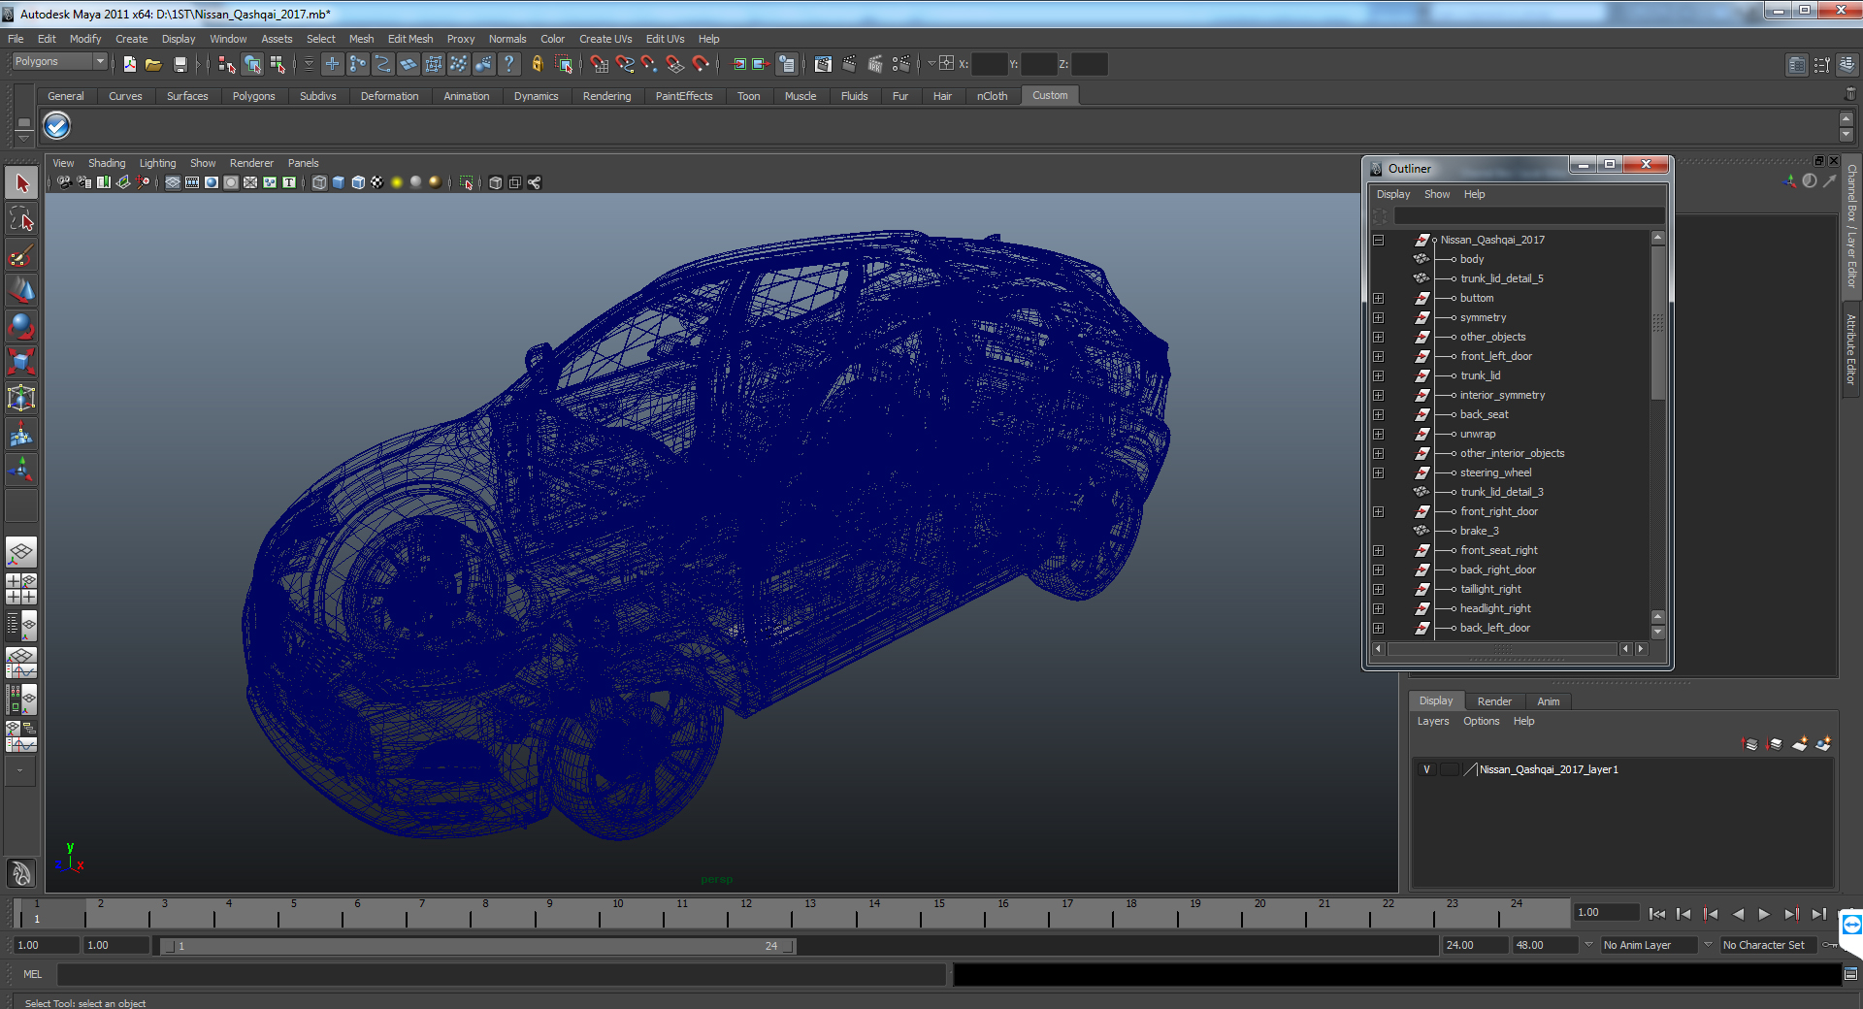Create a new scene from toolbar
The width and height of the screenshot is (1863, 1009).
coord(129,64)
